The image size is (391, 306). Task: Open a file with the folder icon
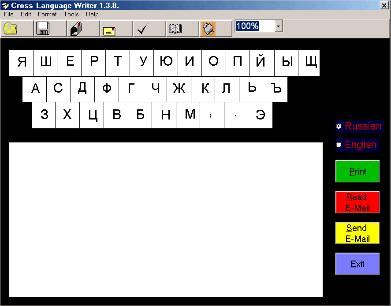click(x=17, y=29)
